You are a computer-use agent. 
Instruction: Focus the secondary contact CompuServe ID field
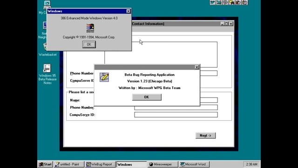[x=176, y=115]
